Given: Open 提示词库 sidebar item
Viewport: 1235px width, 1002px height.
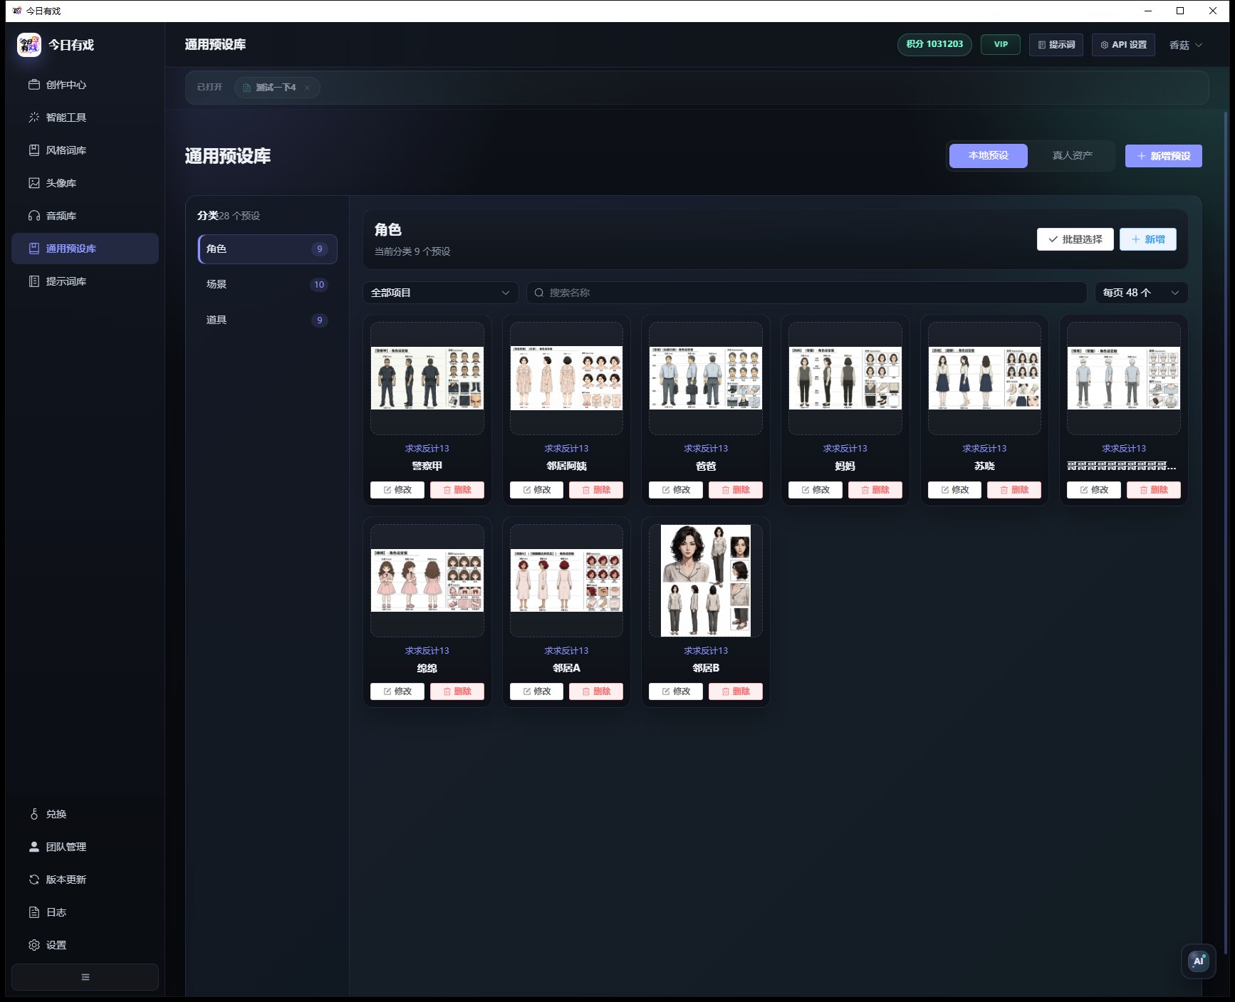Looking at the screenshot, I should pyautogui.click(x=85, y=281).
